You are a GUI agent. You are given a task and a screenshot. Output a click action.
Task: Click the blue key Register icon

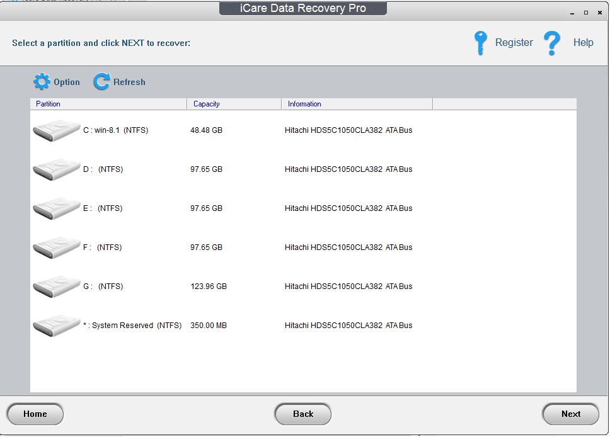point(480,43)
